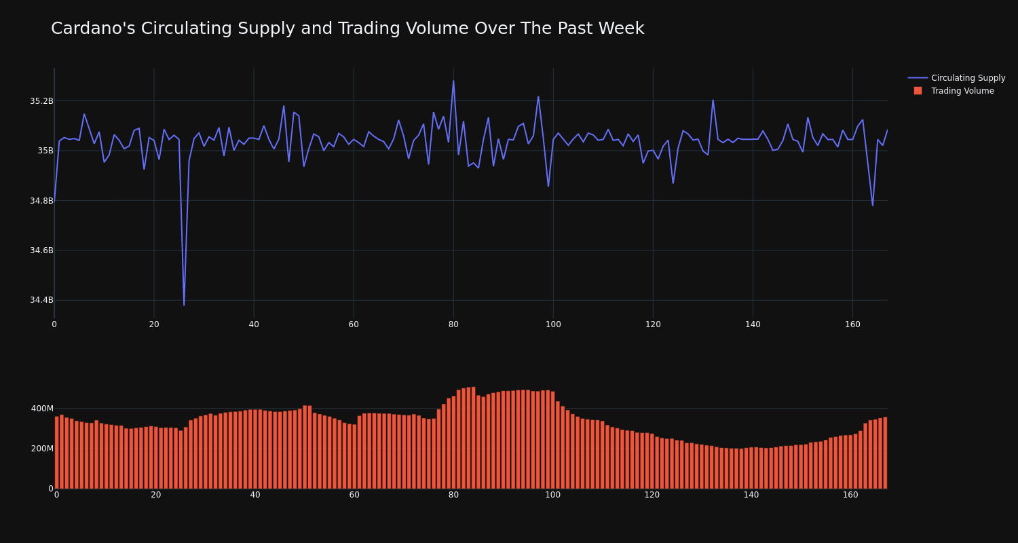Click the chart title text
1018x543 pixels.
tap(347, 29)
